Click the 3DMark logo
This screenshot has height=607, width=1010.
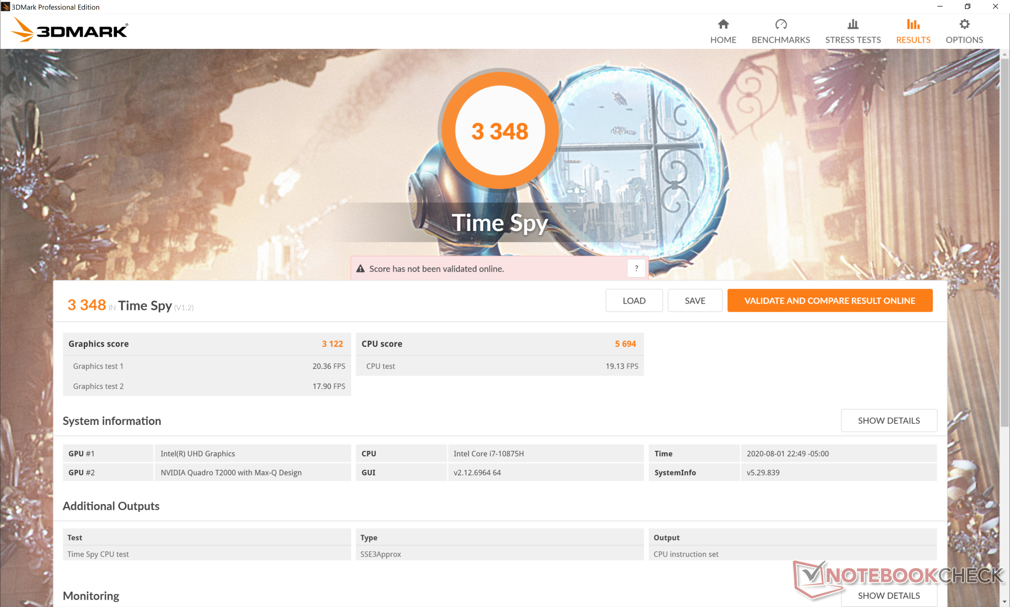click(70, 30)
